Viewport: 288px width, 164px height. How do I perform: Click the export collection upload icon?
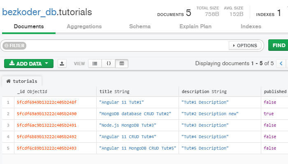pyautogui.click(x=62, y=64)
